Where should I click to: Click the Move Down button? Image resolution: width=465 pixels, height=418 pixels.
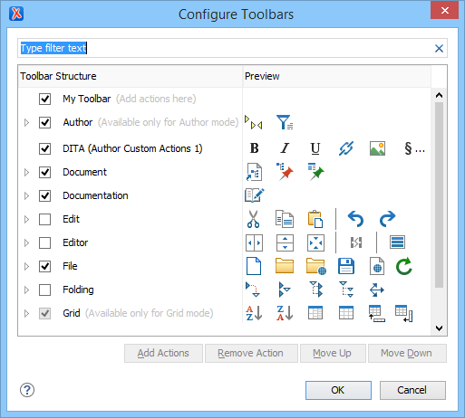click(407, 353)
